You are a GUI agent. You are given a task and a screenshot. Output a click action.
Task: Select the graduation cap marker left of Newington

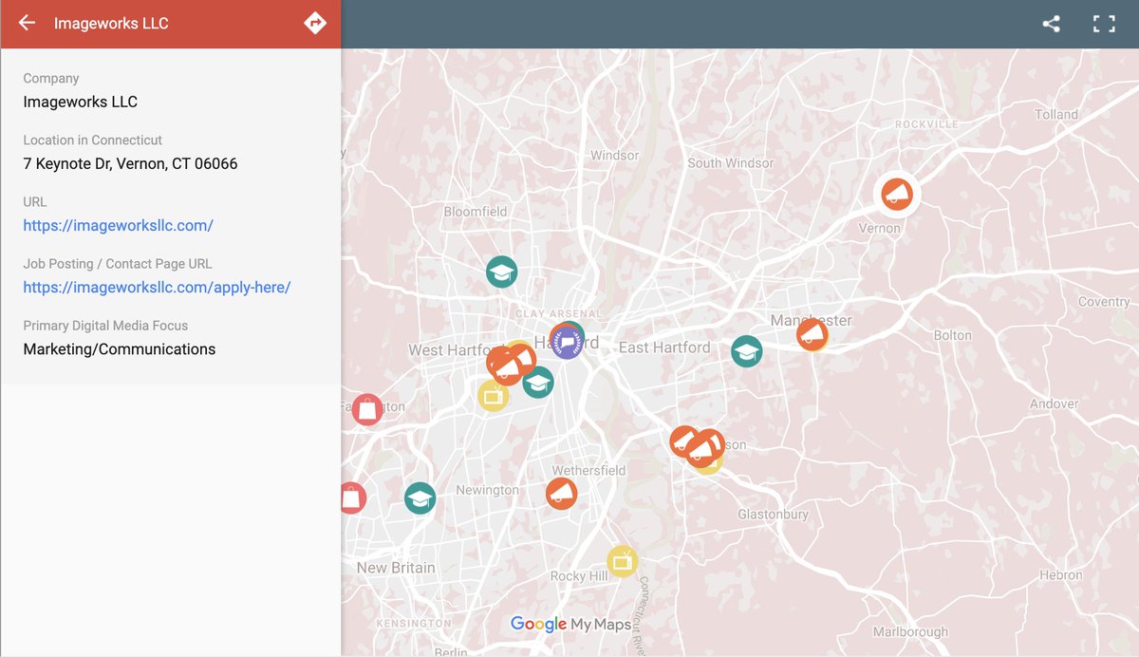tap(420, 498)
